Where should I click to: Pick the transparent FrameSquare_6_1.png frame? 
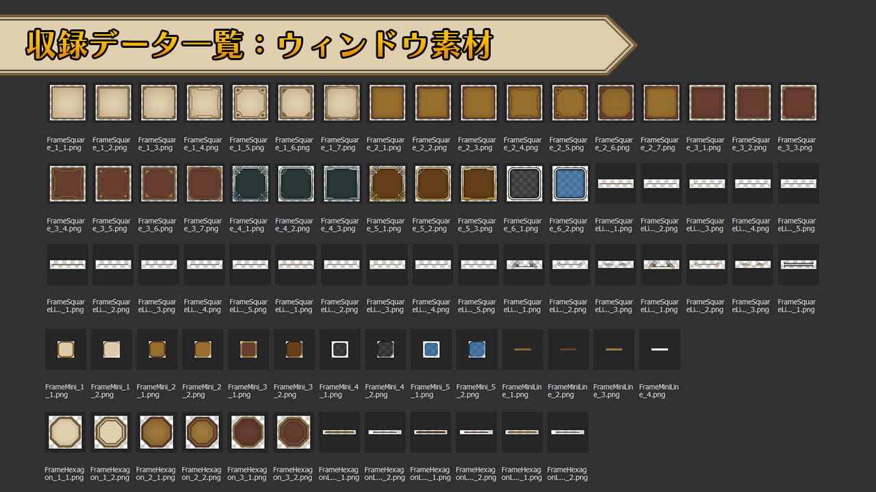524,184
